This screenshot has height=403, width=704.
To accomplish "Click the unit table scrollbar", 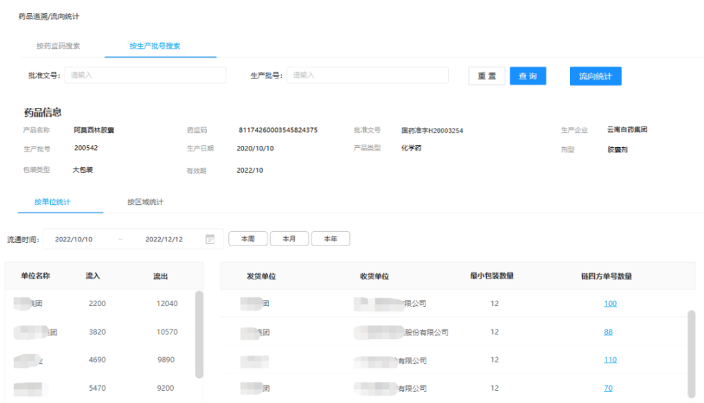I will pyautogui.click(x=199, y=335).
